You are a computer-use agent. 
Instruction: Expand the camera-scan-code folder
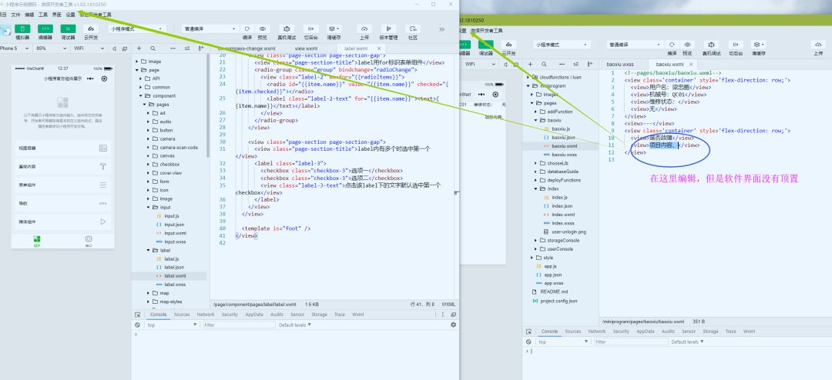pyautogui.click(x=173, y=148)
